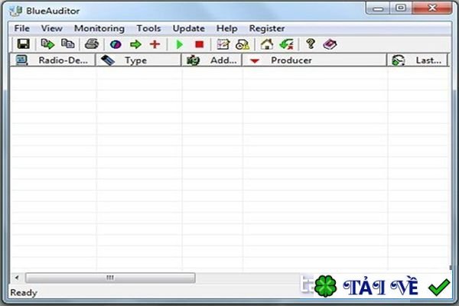Maximize the BlueAuditor window
Viewport: 459px width, 306px height.
pyautogui.click(x=401, y=8)
